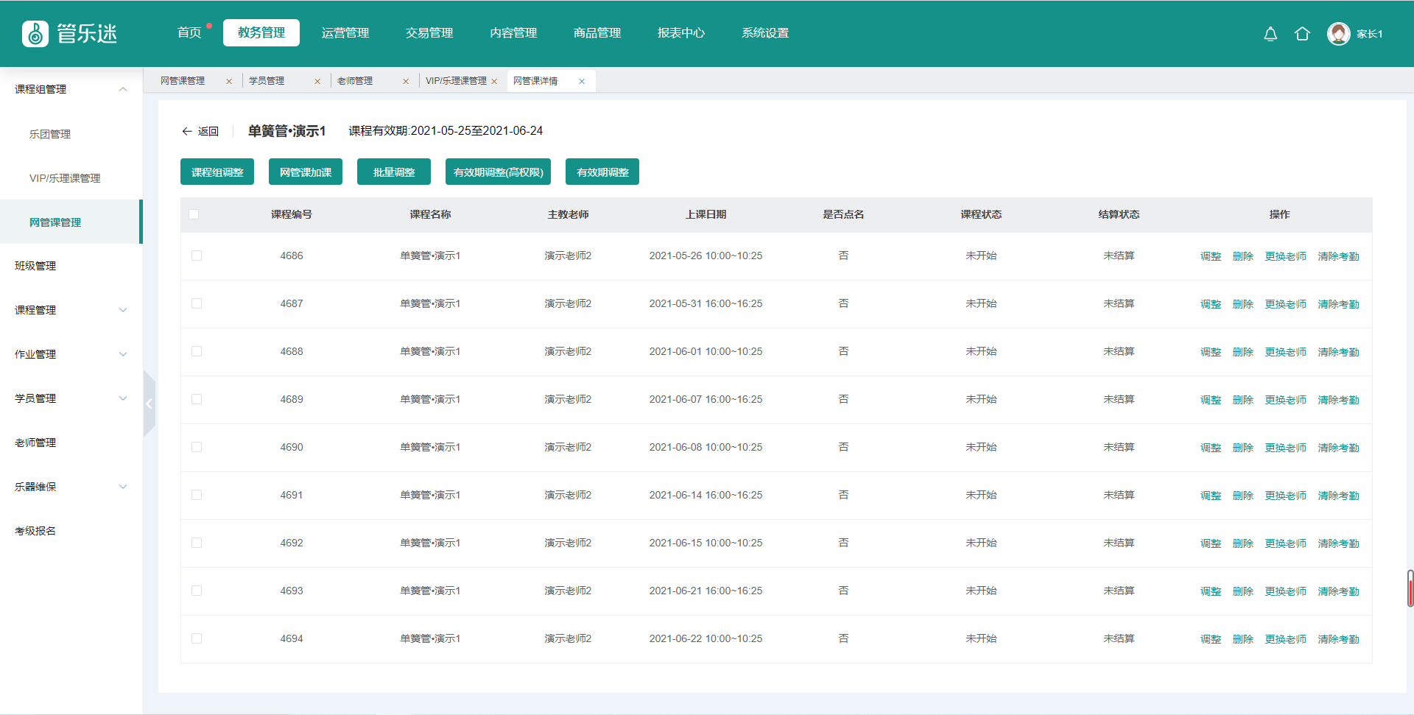Check the box for course 4686
Image resolution: width=1414 pixels, height=715 pixels.
pyautogui.click(x=197, y=256)
